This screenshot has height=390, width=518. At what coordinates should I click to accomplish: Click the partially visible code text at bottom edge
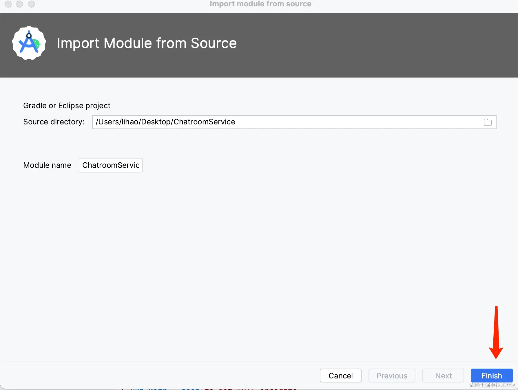coord(209,389)
